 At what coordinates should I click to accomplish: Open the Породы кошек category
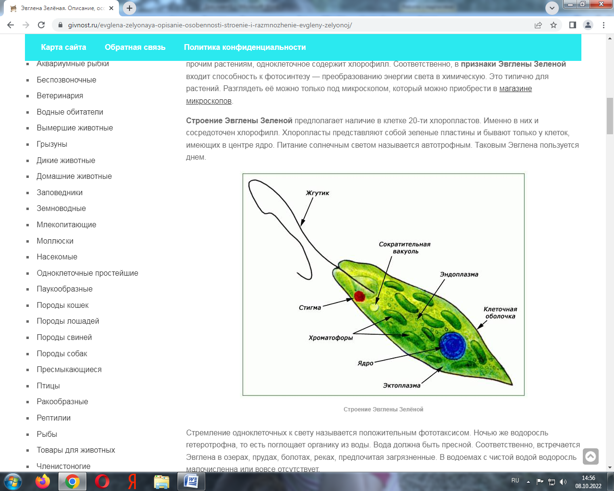[63, 305]
